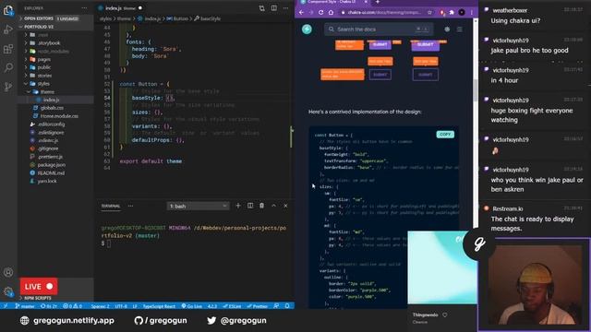This screenshot has width=591, height=332.
Task: Copy the code snippet with COPY button
Action: point(445,135)
